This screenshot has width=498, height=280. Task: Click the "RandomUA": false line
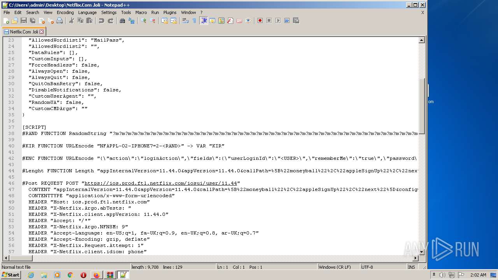[56, 102]
